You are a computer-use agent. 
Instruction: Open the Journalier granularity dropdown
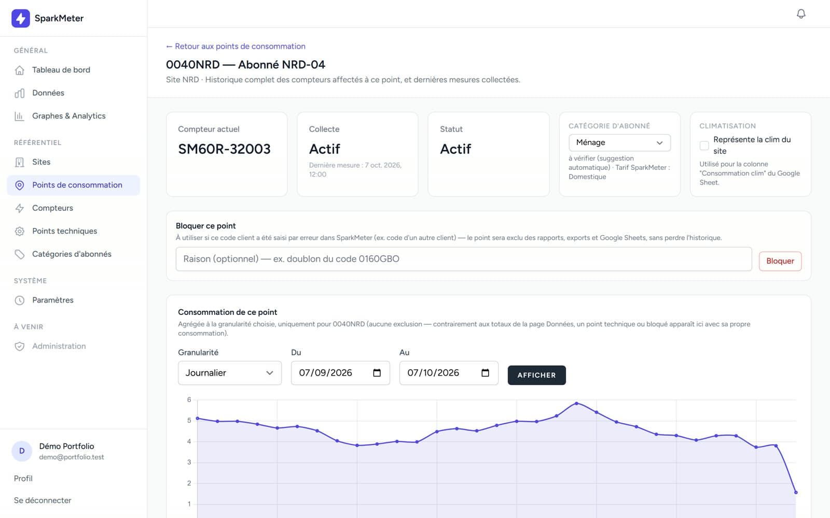pyautogui.click(x=230, y=373)
